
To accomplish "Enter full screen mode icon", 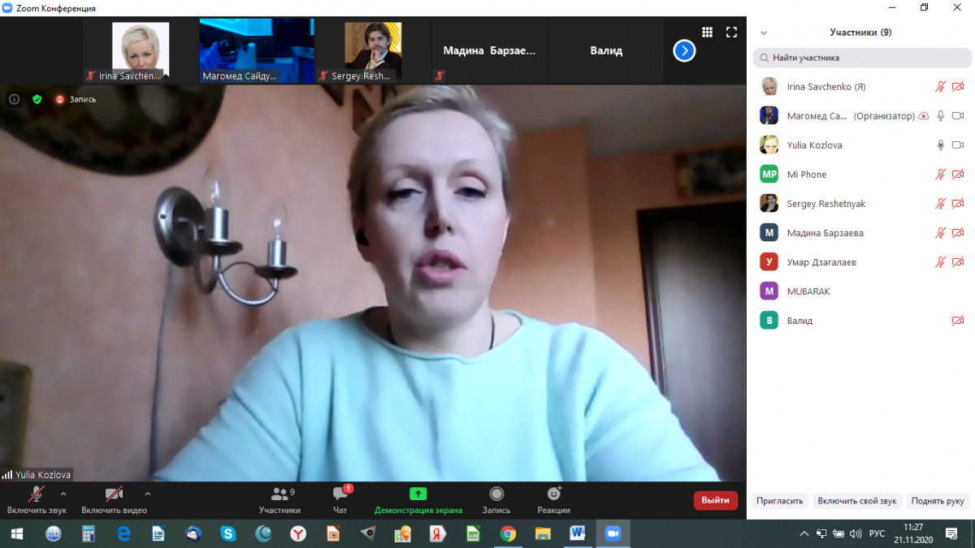I will point(731,32).
